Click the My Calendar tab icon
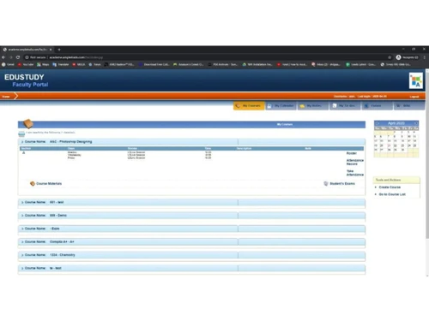 click(x=269, y=106)
